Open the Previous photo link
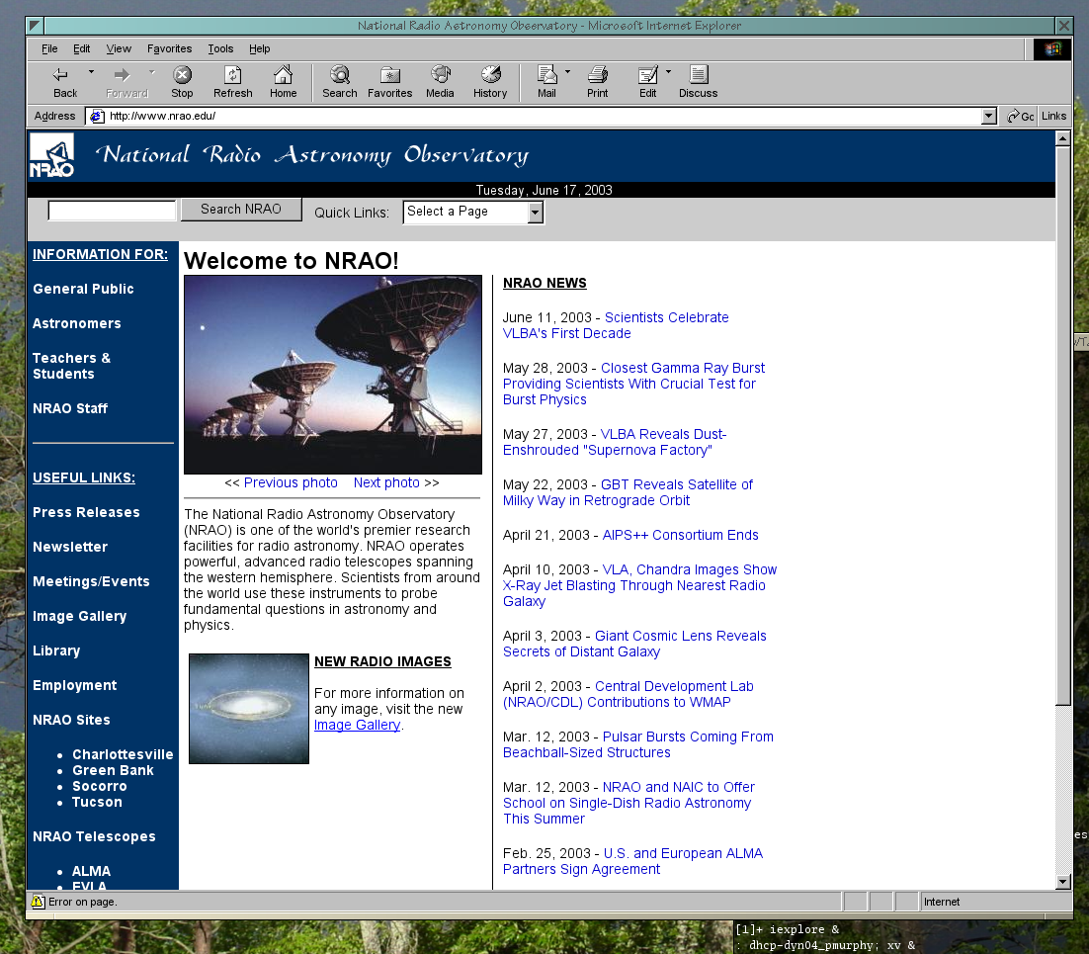This screenshot has height=954, width=1089. 291,482
